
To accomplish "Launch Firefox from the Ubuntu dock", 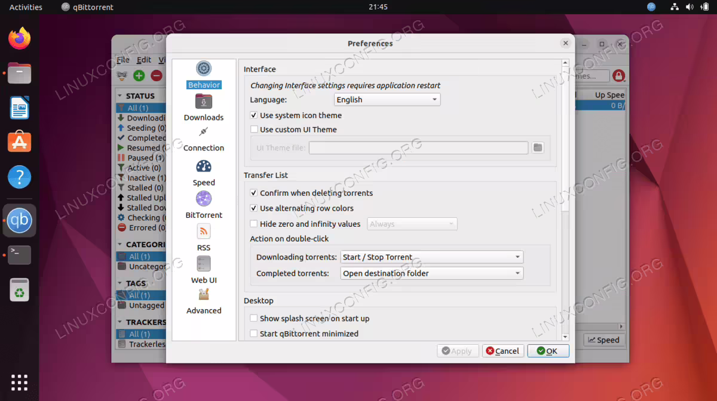I will (20, 39).
